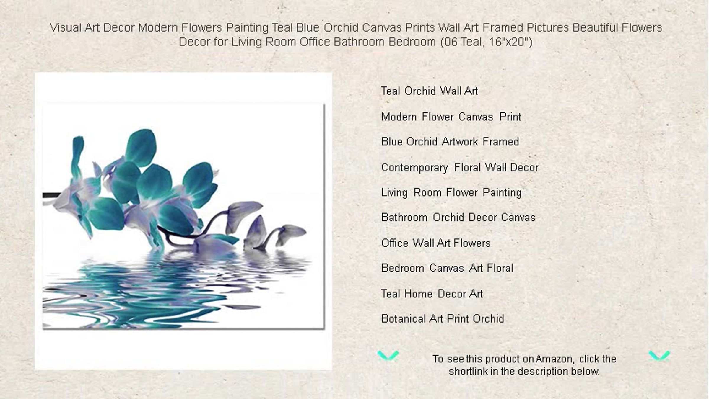
Task: Click 'Blue Orchid Artwork Framed' line
Action: (450, 142)
